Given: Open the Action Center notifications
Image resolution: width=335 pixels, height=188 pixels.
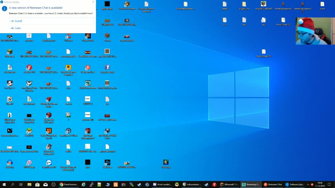Looking at the screenshot, I should [330, 184].
